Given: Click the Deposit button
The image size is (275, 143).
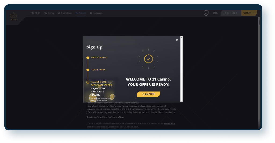Looking at the screenshot, I should pos(249,13).
